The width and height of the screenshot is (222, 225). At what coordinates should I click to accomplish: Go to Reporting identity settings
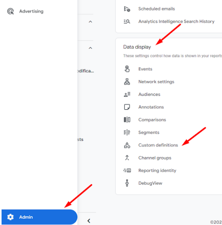(x=157, y=170)
